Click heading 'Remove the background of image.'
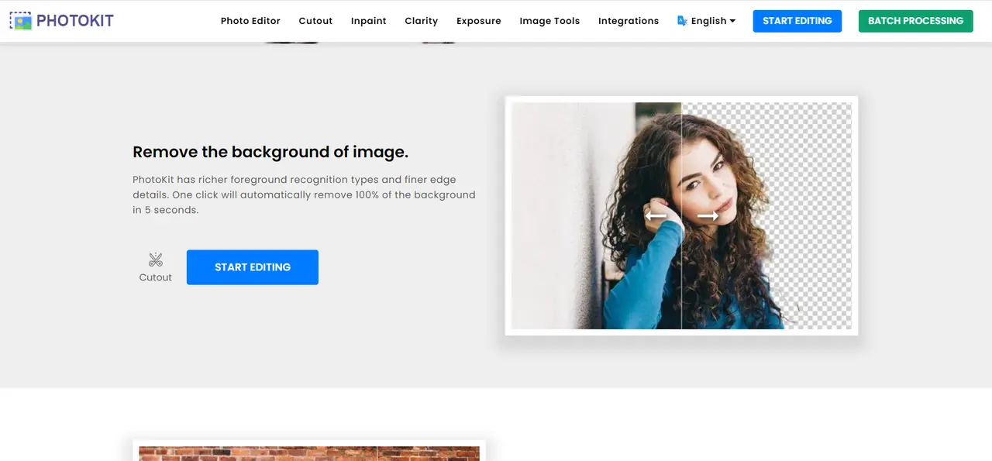The image size is (992, 461). click(x=270, y=152)
